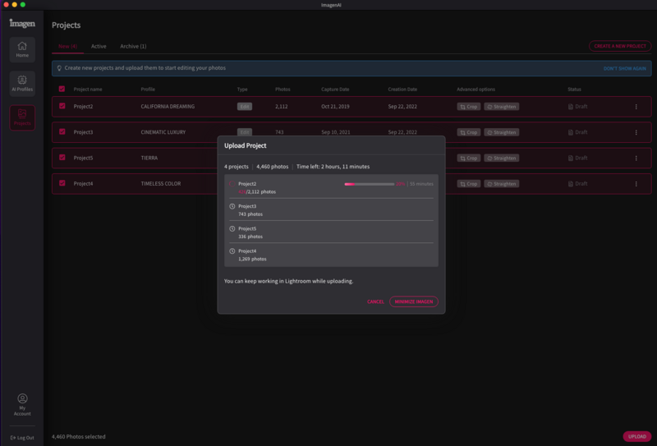Image resolution: width=657 pixels, height=446 pixels.
Task: Click the Upload Project dialog title
Action: (x=245, y=145)
